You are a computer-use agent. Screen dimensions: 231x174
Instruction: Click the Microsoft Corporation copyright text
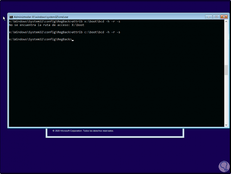83,131
